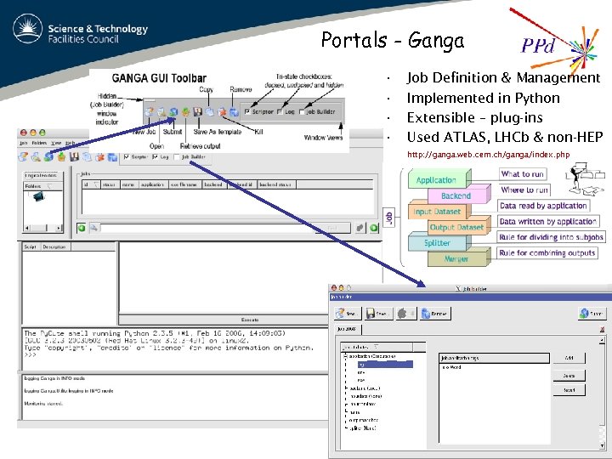
Task: Enable Job Builder checkbox in main Ganga window
Action: pos(177,157)
